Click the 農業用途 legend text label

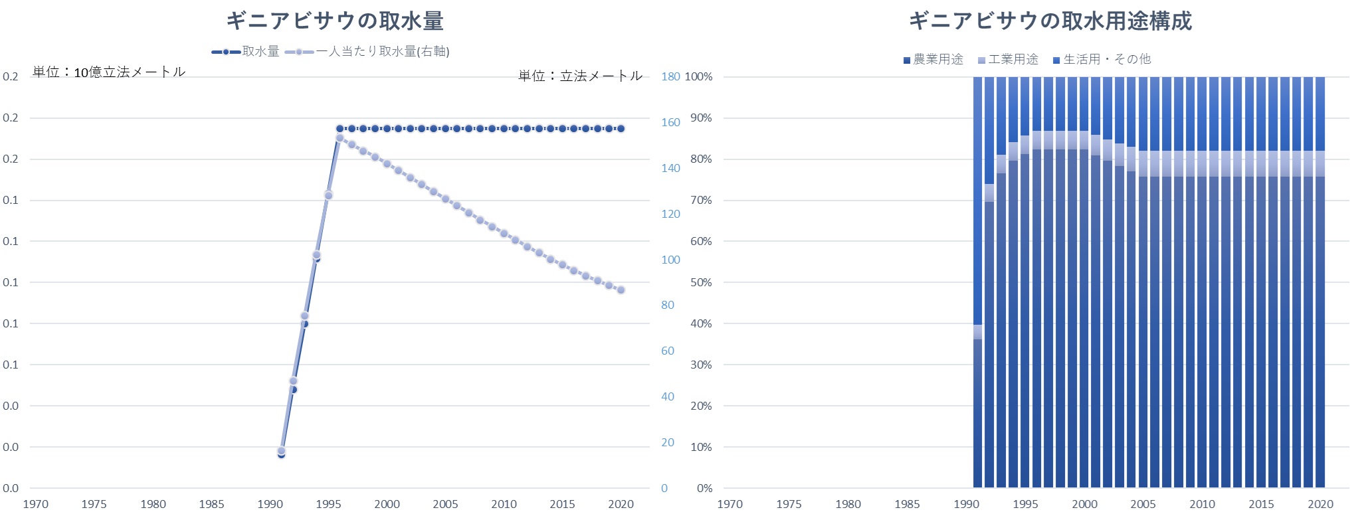pyautogui.click(x=938, y=60)
